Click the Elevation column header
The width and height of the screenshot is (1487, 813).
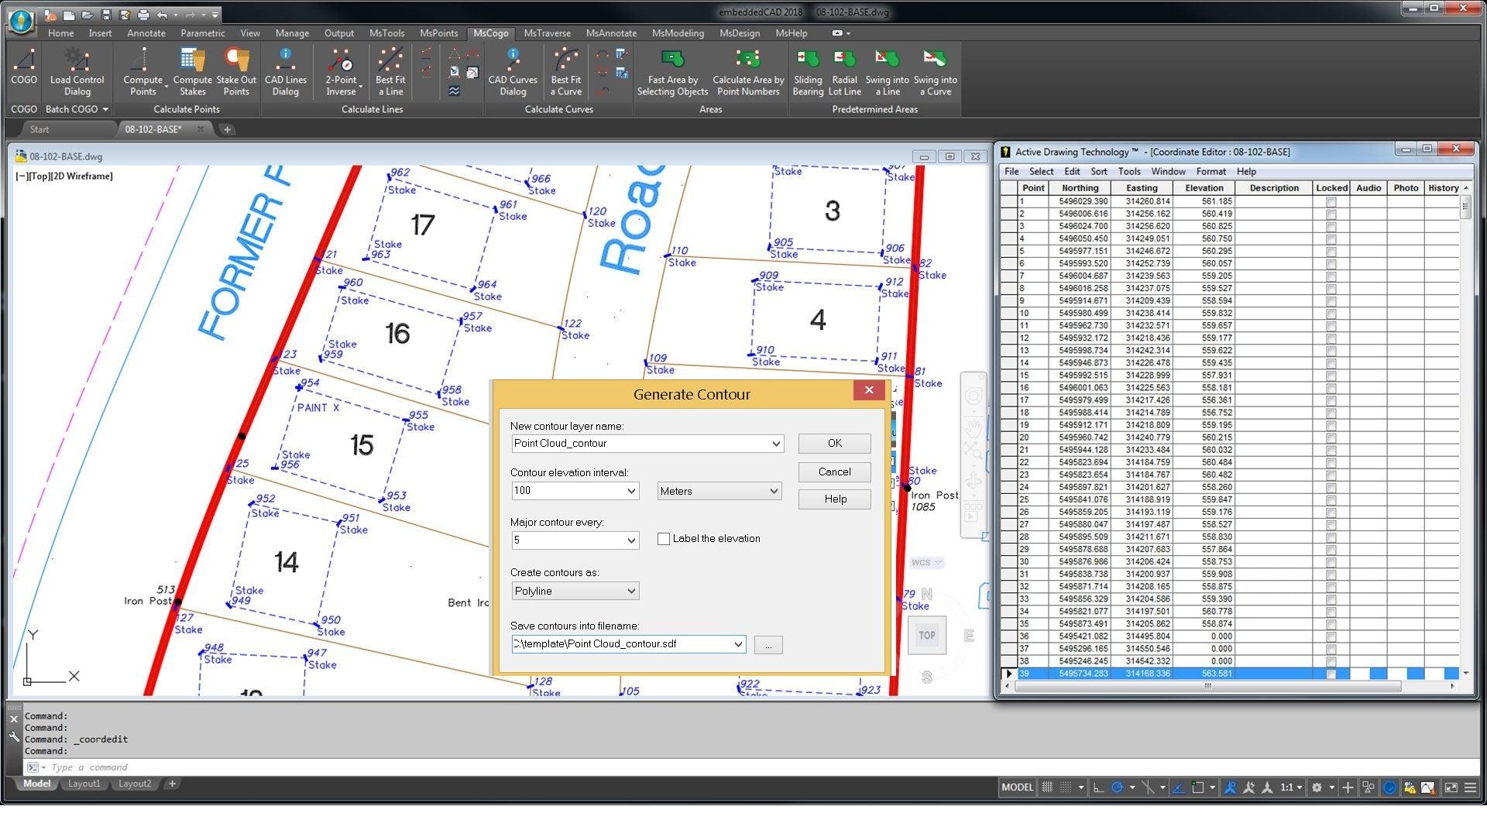point(1204,188)
